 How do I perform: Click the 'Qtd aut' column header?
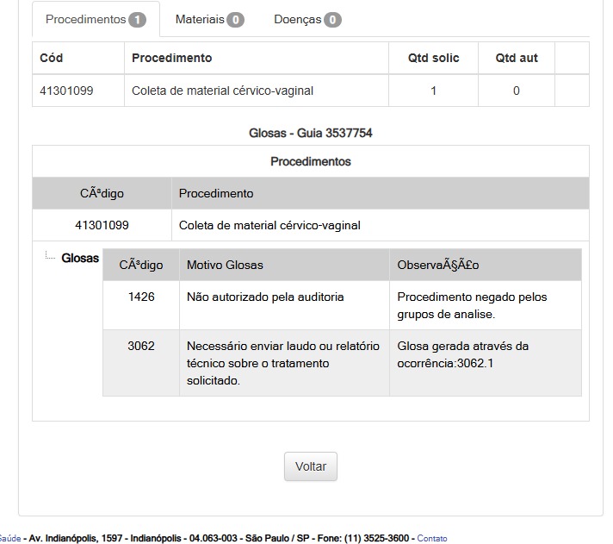[517, 58]
